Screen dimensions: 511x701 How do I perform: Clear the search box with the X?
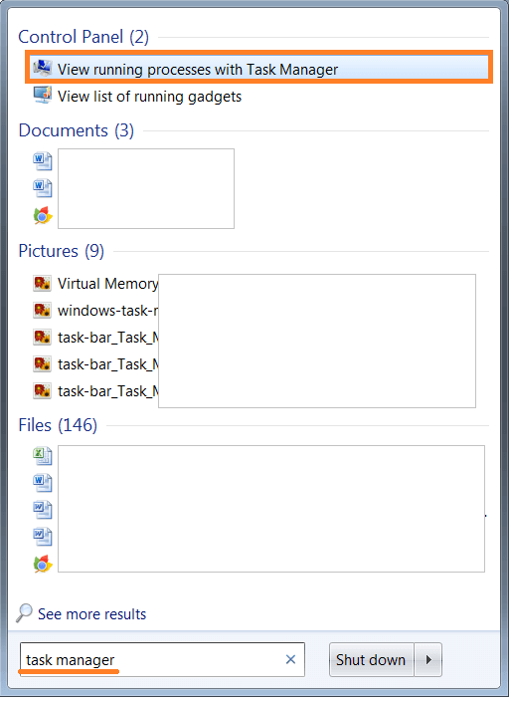point(290,659)
